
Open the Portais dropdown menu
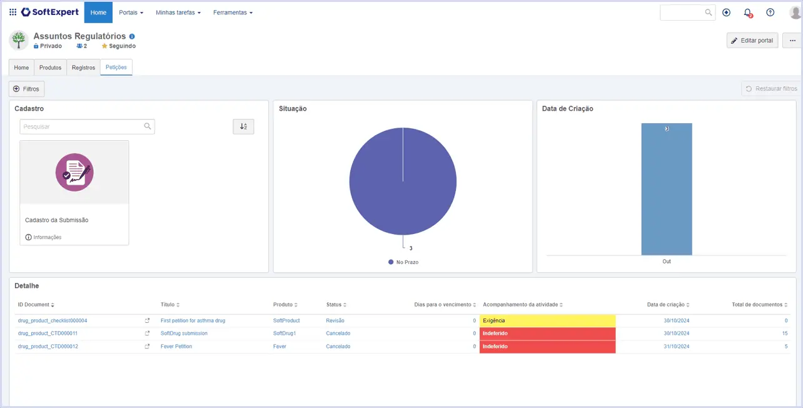[131, 13]
